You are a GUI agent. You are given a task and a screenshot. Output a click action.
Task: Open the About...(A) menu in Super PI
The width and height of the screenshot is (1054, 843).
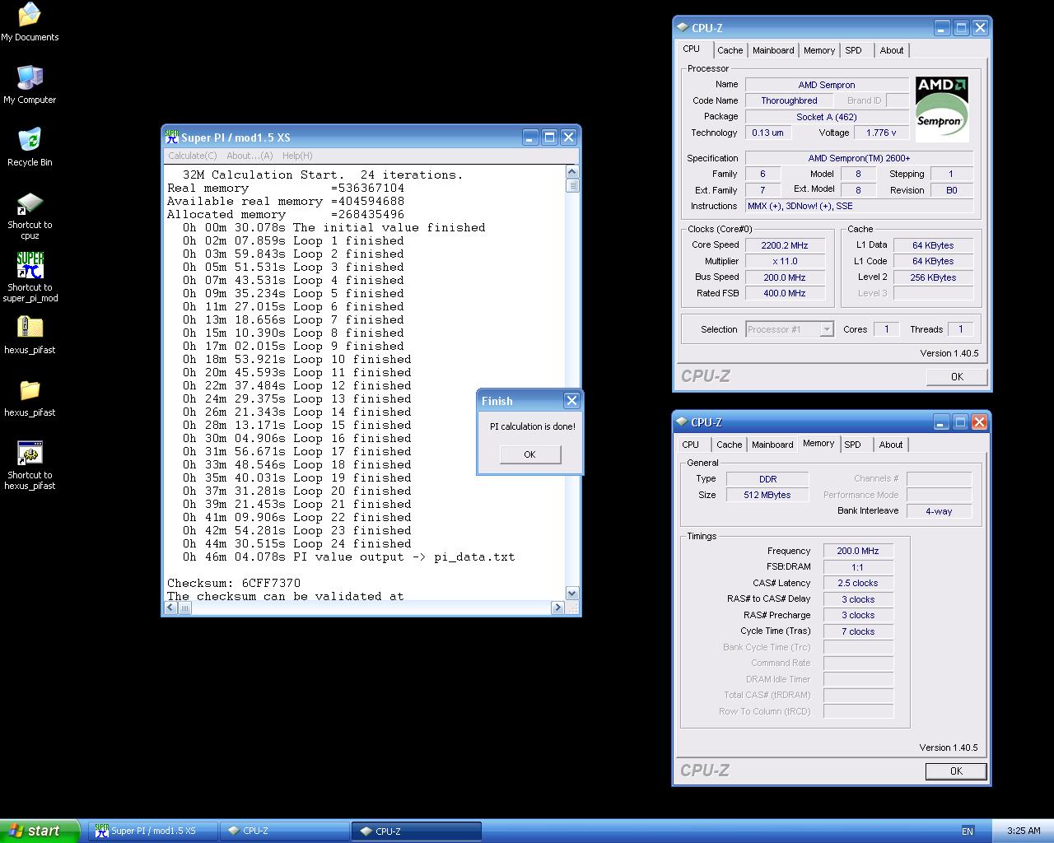click(x=250, y=156)
